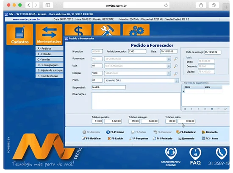The height and width of the screenshot is (173, 233).
Task: Click F11-Relatorio button
Action: 163,139
